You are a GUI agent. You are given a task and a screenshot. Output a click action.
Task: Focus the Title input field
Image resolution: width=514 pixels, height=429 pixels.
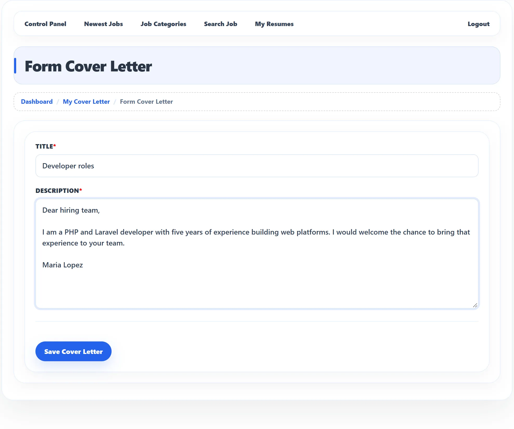pos(257,166)
